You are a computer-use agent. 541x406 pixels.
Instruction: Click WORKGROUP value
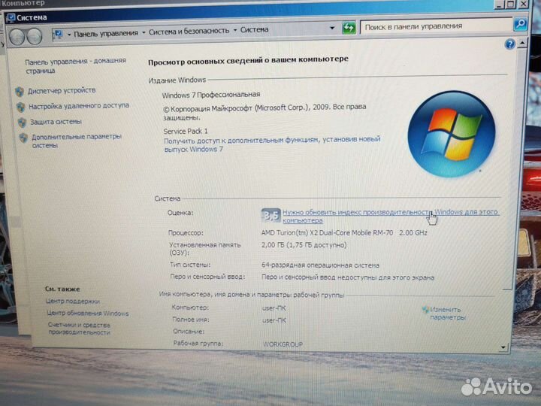tap(283, 344)
